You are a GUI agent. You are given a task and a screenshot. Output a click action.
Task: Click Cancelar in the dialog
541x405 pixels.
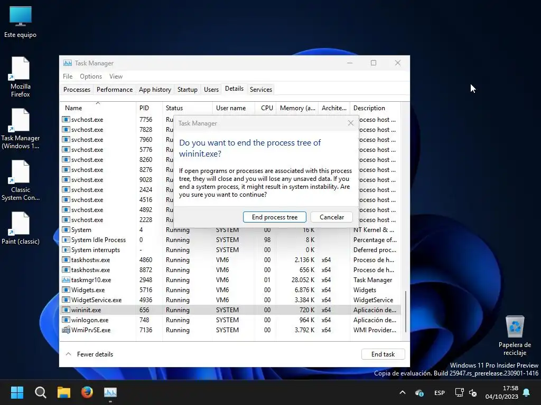(332, 217)
